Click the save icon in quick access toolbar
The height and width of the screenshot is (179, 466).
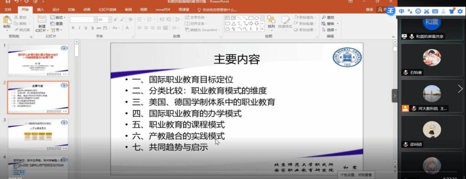[8, 1]
